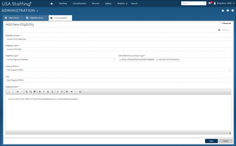Image resolution: width=236 pixels, height=146 pixels.
Task: Click the USA Staffing logo
Action: 17,4
